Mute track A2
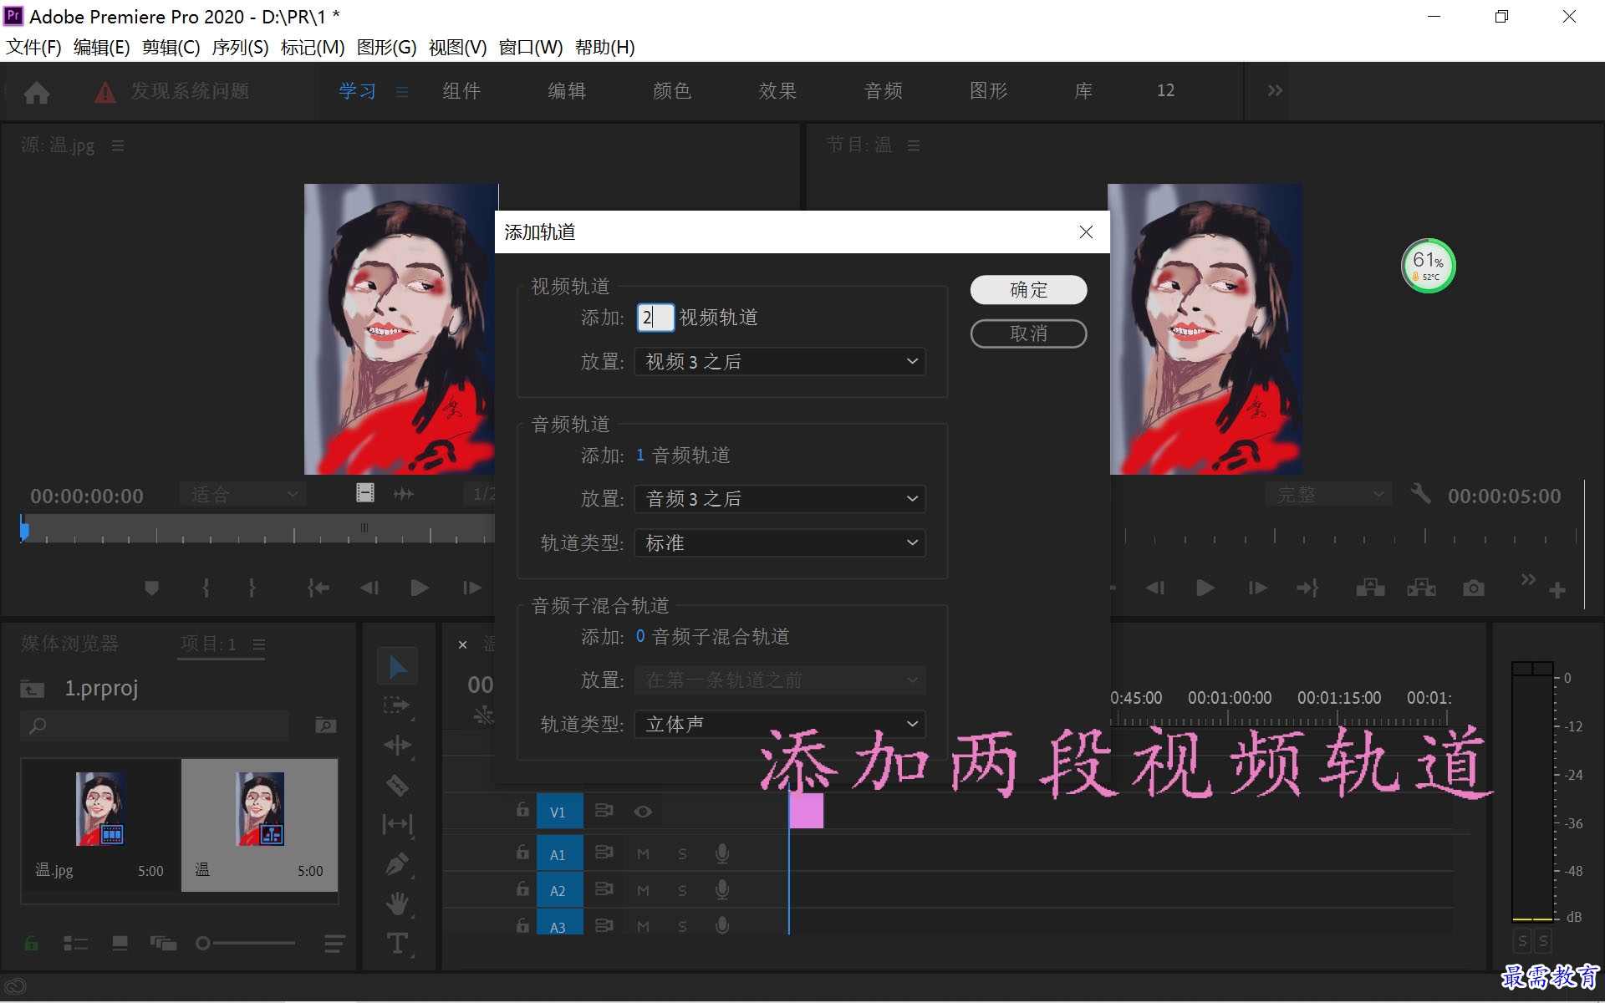Image resolution: width=1605 pixels, height=1003 pixels. point(643,891)
